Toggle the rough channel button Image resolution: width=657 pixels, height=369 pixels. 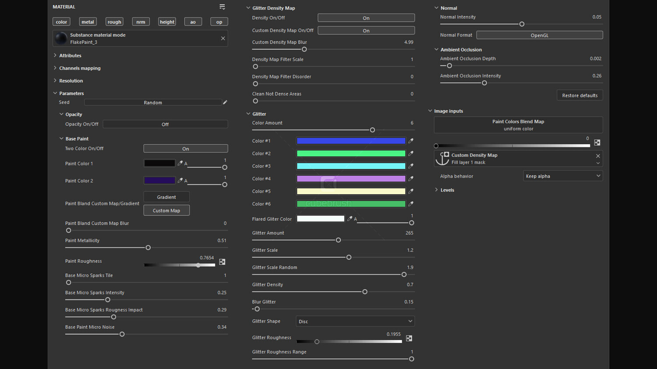coord(114,22)
